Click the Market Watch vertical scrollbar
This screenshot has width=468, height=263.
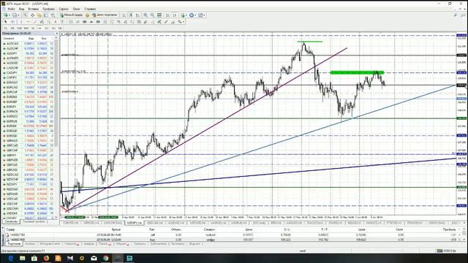click(56, 129)
